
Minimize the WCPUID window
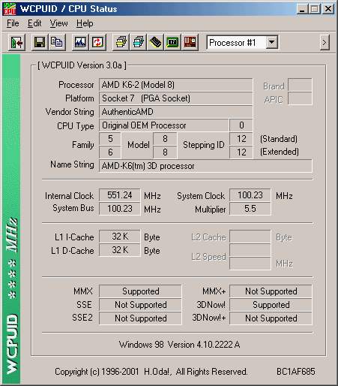(x=303, y=9)
